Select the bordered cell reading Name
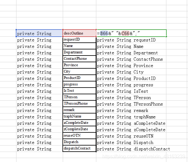Viewport: 188px width, 162px height. [79, 46]
